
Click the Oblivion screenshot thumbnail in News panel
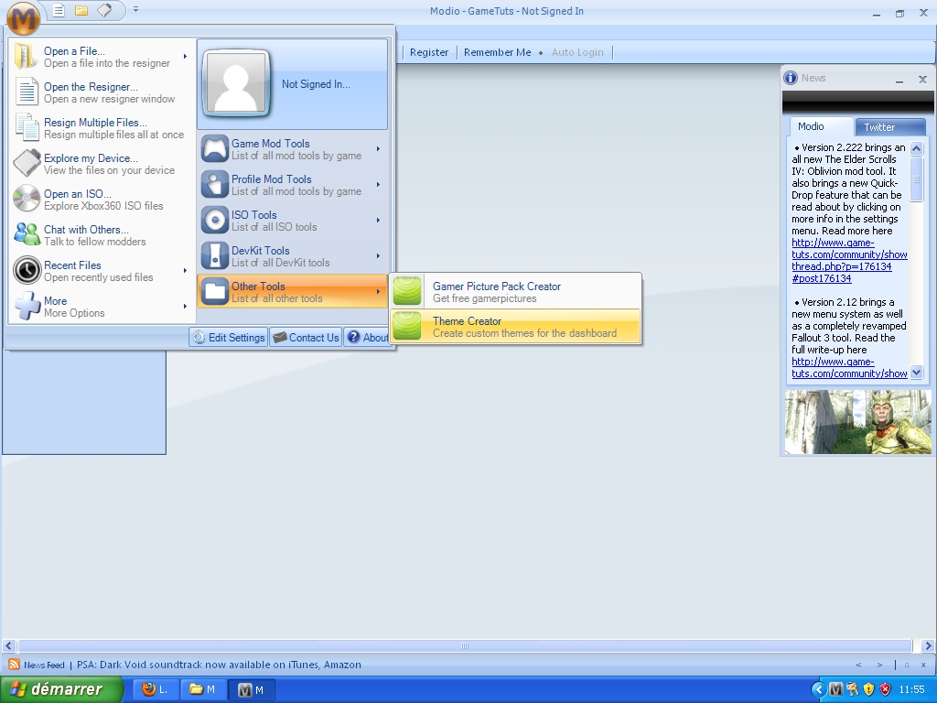coord(857,422)
